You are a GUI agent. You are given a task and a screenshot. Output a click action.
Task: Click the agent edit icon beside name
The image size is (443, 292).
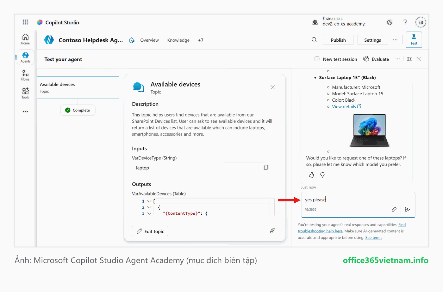[x=132, y=40]
